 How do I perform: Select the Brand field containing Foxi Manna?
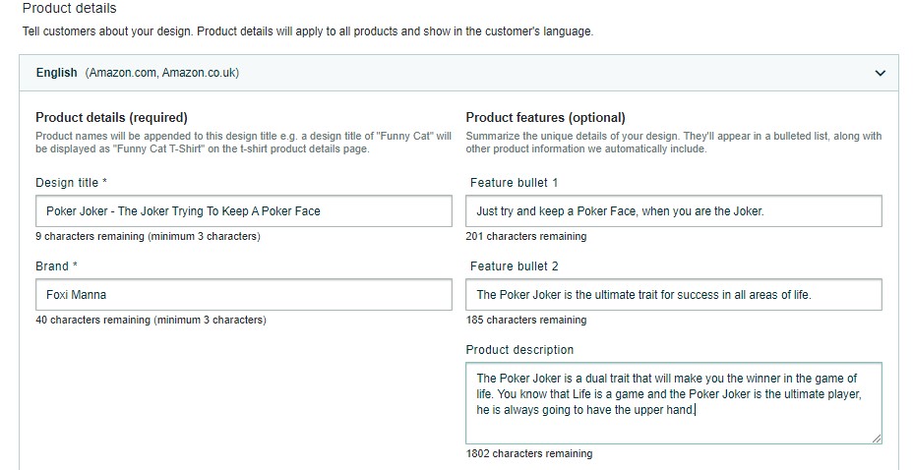(x=243, y=294)
